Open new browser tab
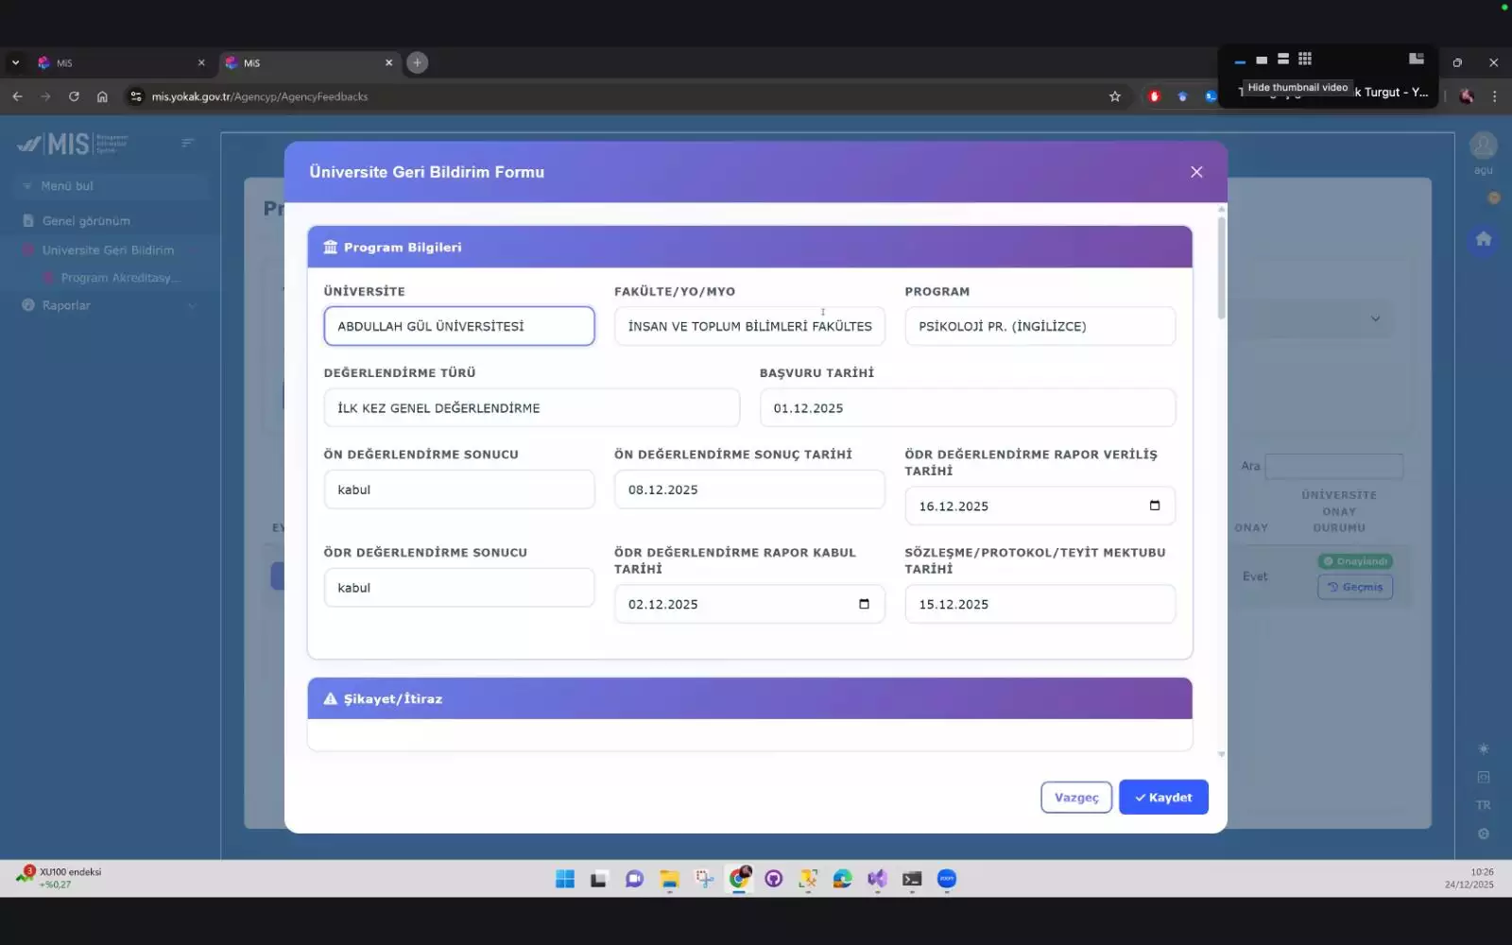The height and width of the screenshot is (945, 1512). [x=417, y=62]
